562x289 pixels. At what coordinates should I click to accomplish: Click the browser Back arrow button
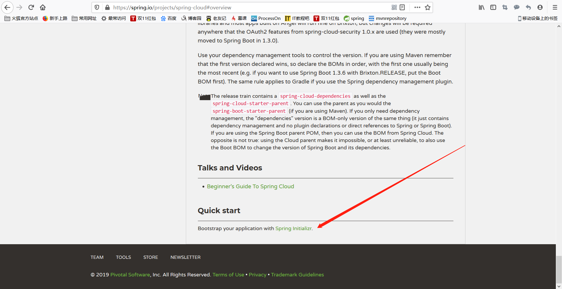pos(7,7)
